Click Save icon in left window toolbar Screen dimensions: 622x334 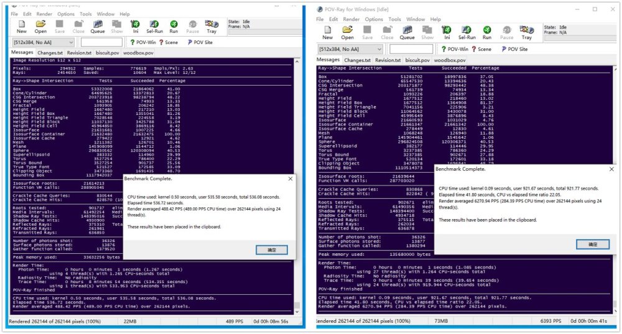(x=60, y=27)
